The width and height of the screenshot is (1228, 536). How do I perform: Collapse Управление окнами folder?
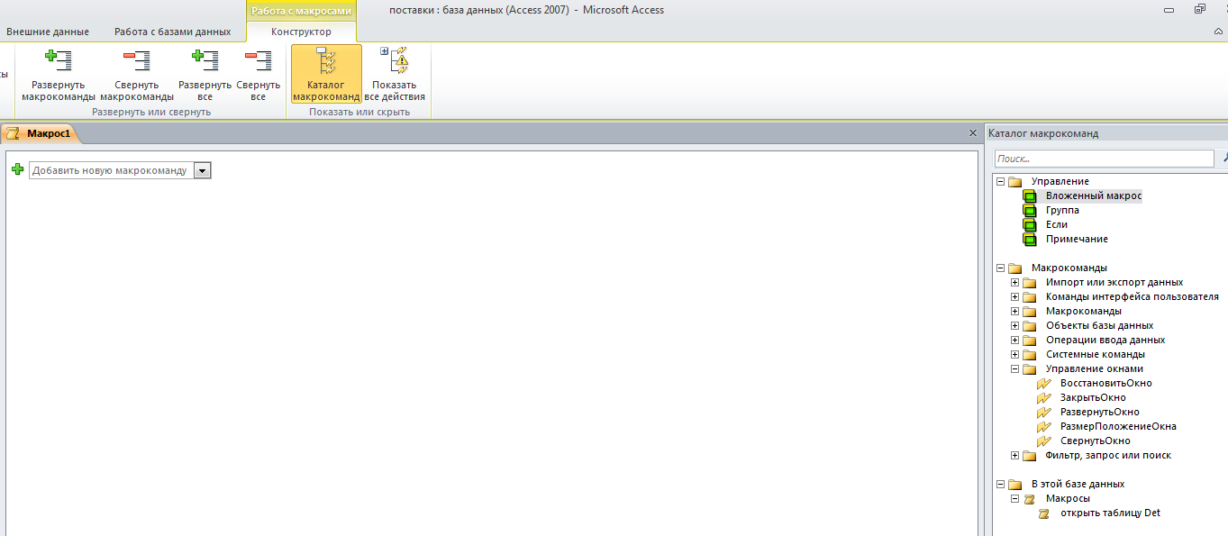pos(1015,368)
